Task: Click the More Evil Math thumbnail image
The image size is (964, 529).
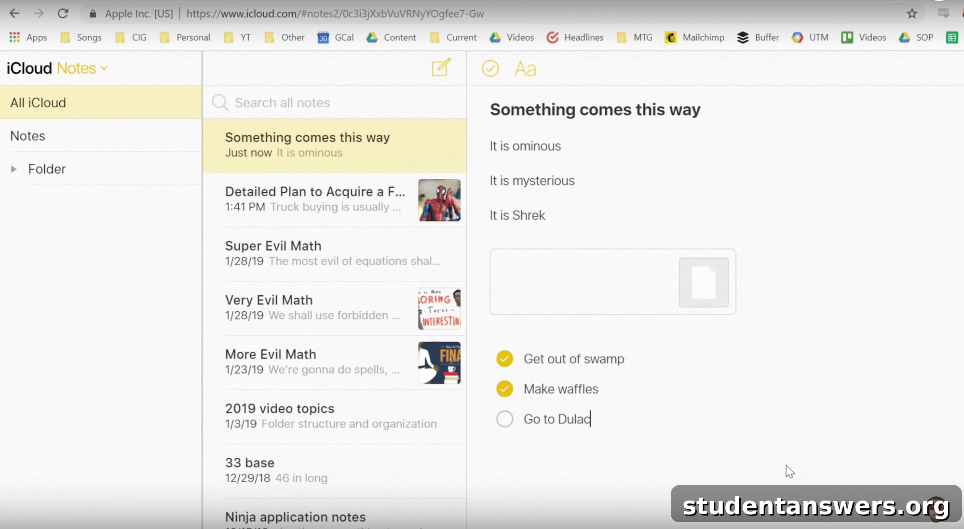Action: [439, 362]
